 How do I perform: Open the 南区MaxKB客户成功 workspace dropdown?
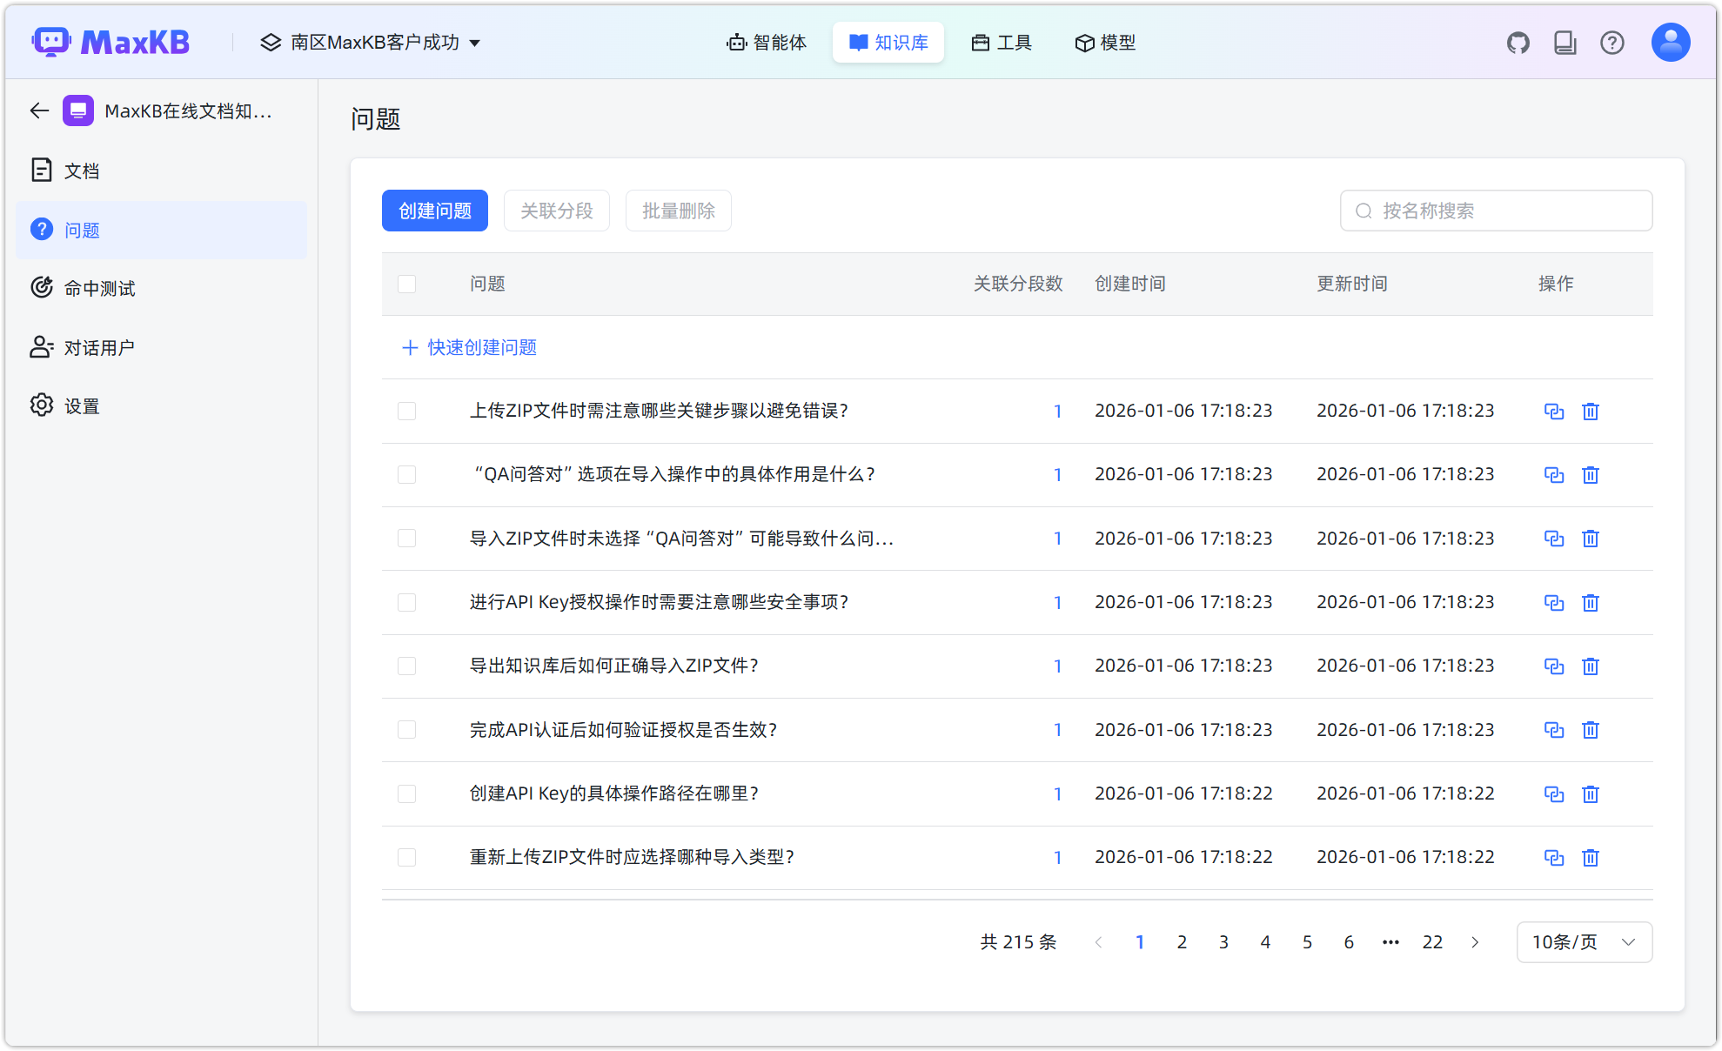(x=372, y=42)
